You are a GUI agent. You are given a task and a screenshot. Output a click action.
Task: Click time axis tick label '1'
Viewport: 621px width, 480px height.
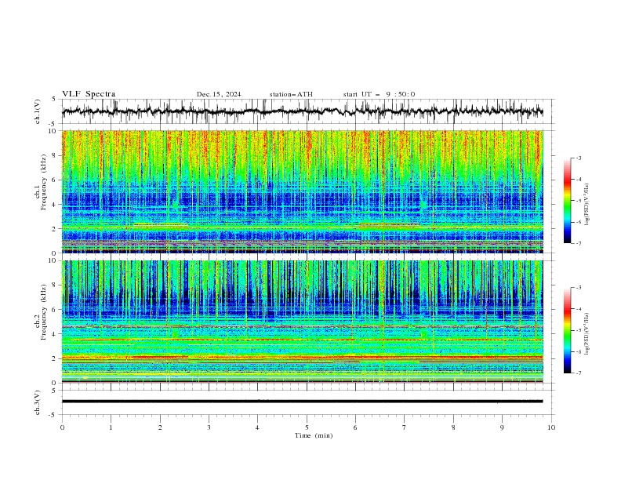tap(111, 427)
